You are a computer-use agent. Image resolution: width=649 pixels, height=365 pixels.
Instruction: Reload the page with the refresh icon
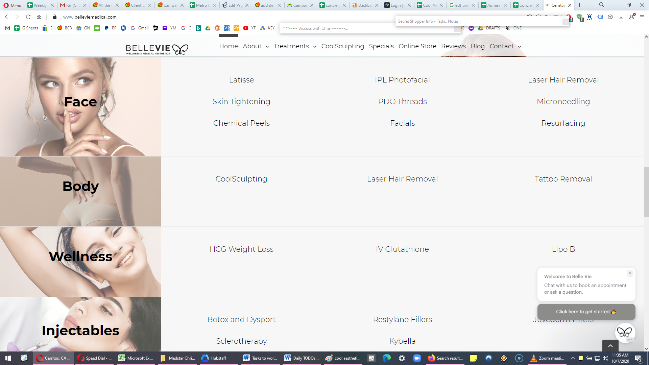click(x=28, y=17)
